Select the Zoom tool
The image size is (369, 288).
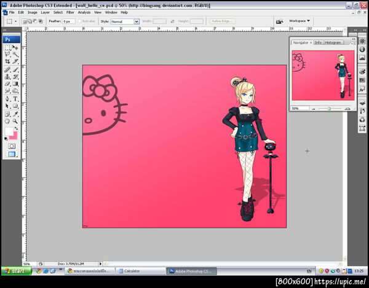pos(15,121)
